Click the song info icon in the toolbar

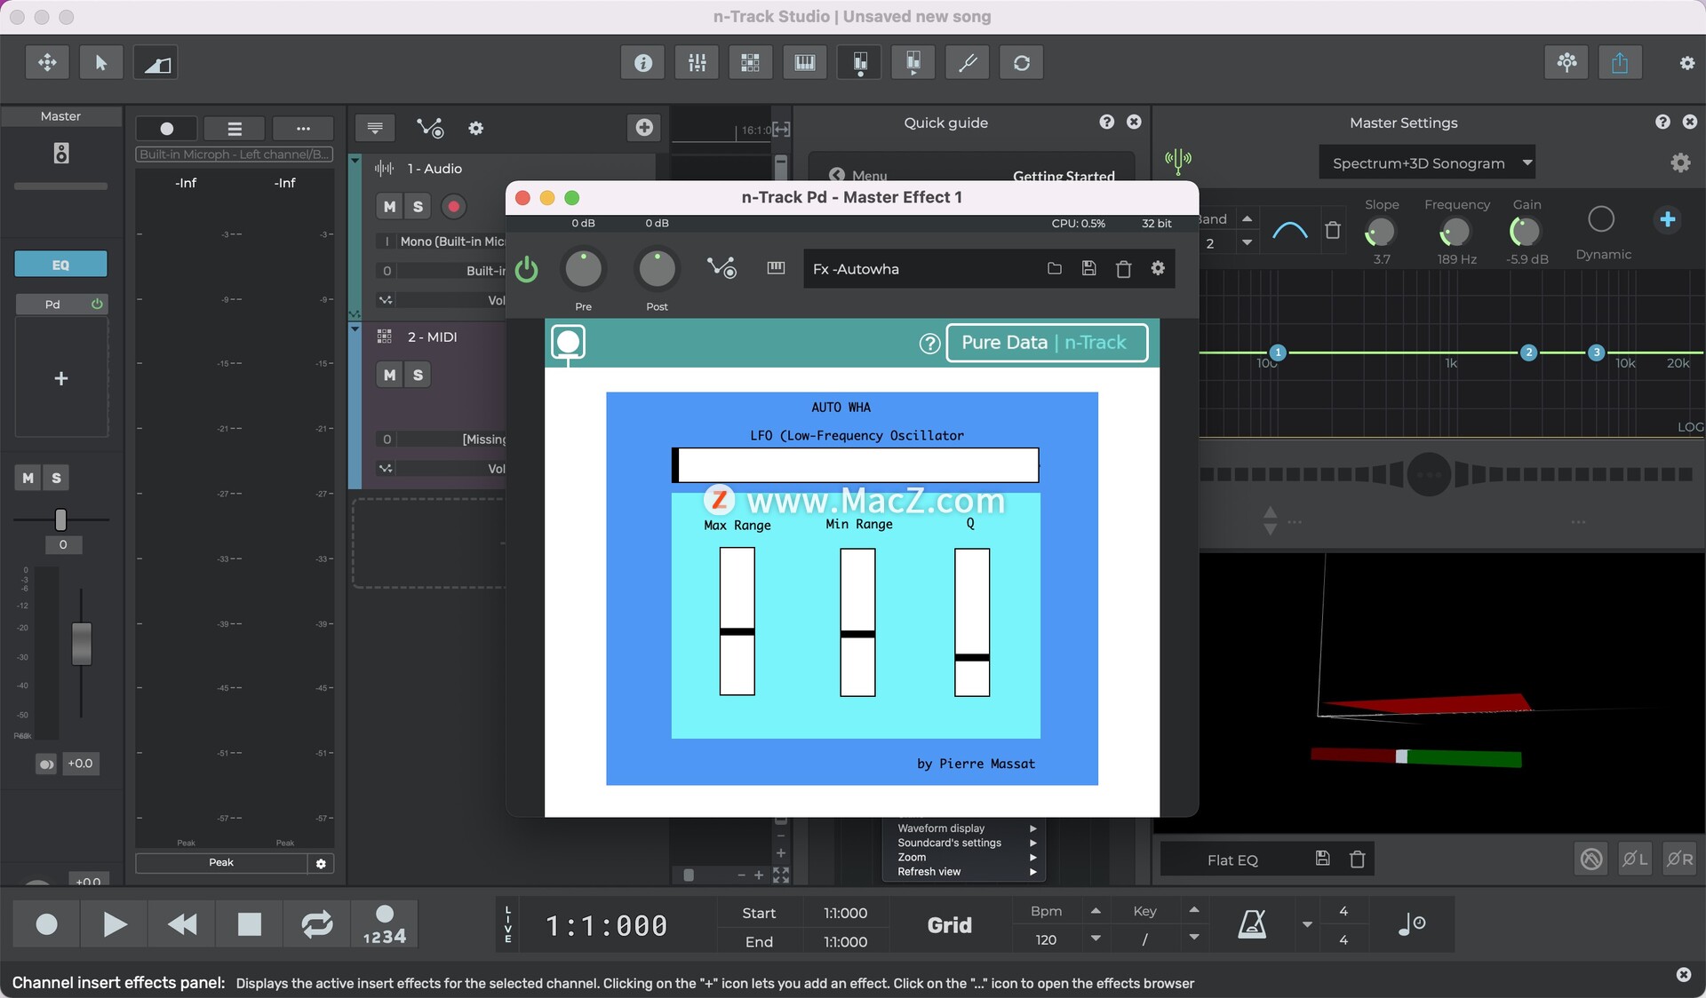(642, 62)
